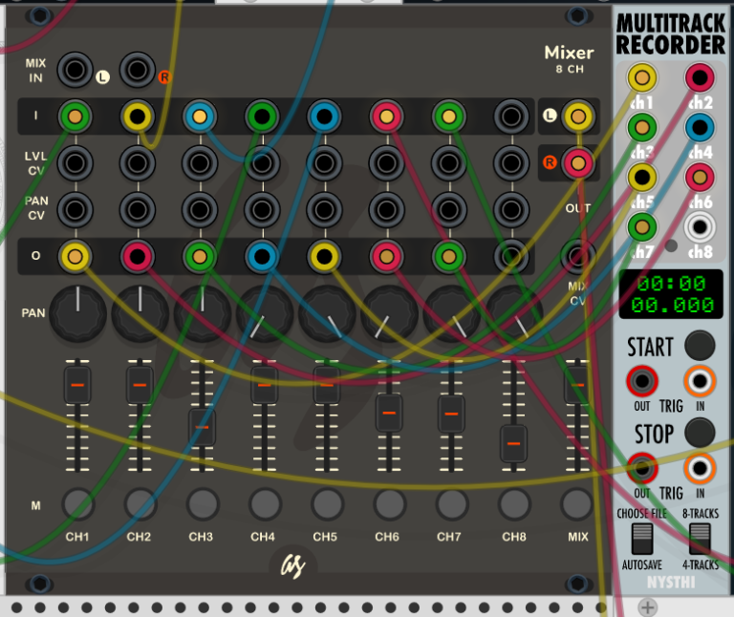Click the CH1 level fader handle
This screenshot has width=734, height=617.
[77, 385]
